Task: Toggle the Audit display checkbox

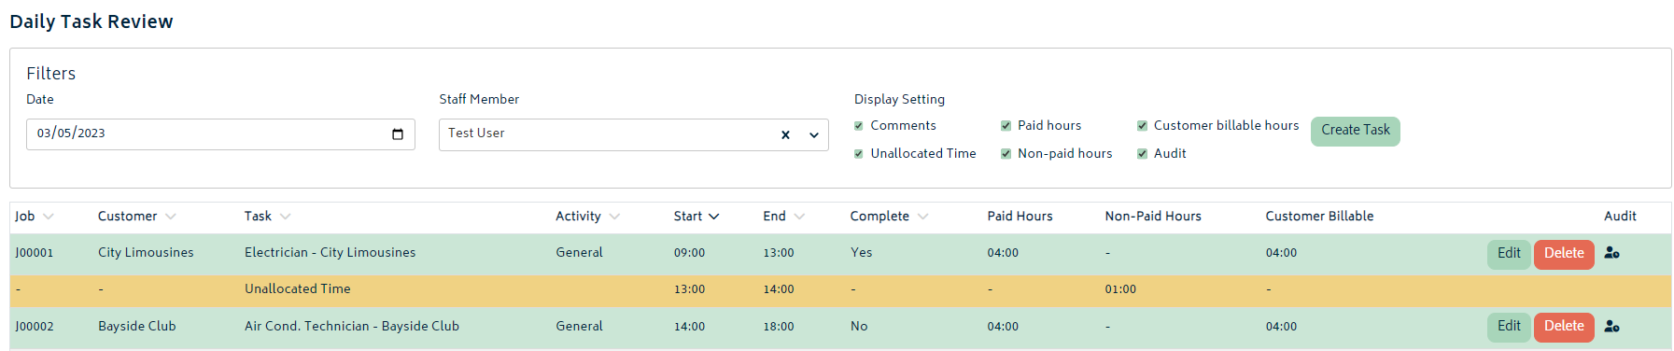Action: click(x=1142, y=154)
